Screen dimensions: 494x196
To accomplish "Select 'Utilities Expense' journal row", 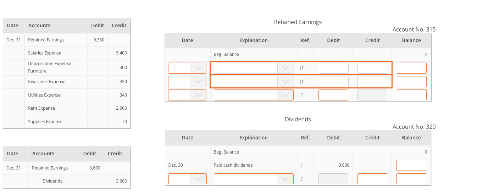I will click(x=67, y=95).
